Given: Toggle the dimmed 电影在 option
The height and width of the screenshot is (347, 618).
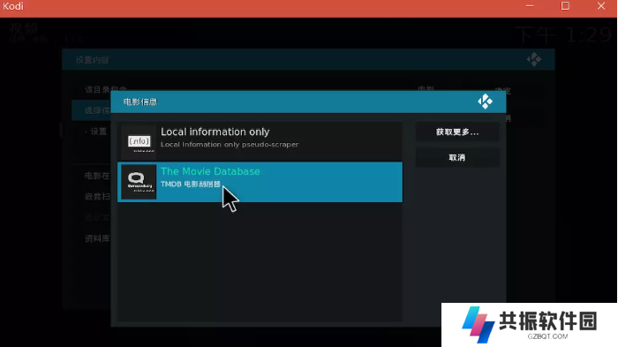Looking at the screenshot, I should [x=97, y=176].
